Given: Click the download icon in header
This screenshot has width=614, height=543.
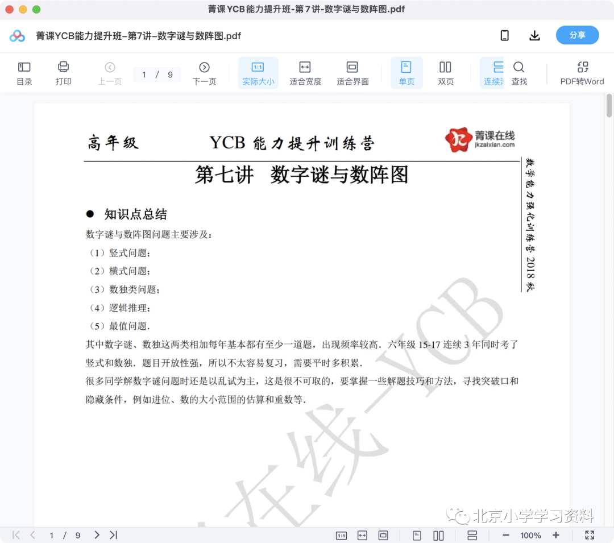Looking at the screenshot, I should pos(534,36).
